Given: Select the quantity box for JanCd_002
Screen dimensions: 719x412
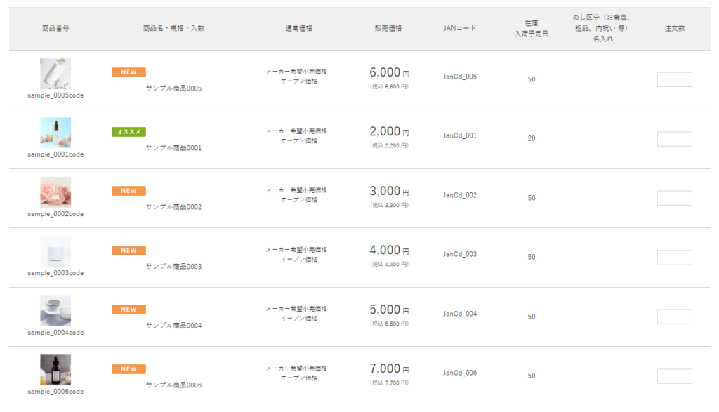Looking at the screenshot, I should click(674, 198).
